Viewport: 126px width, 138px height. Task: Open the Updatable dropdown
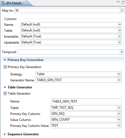tap(120, 42)
